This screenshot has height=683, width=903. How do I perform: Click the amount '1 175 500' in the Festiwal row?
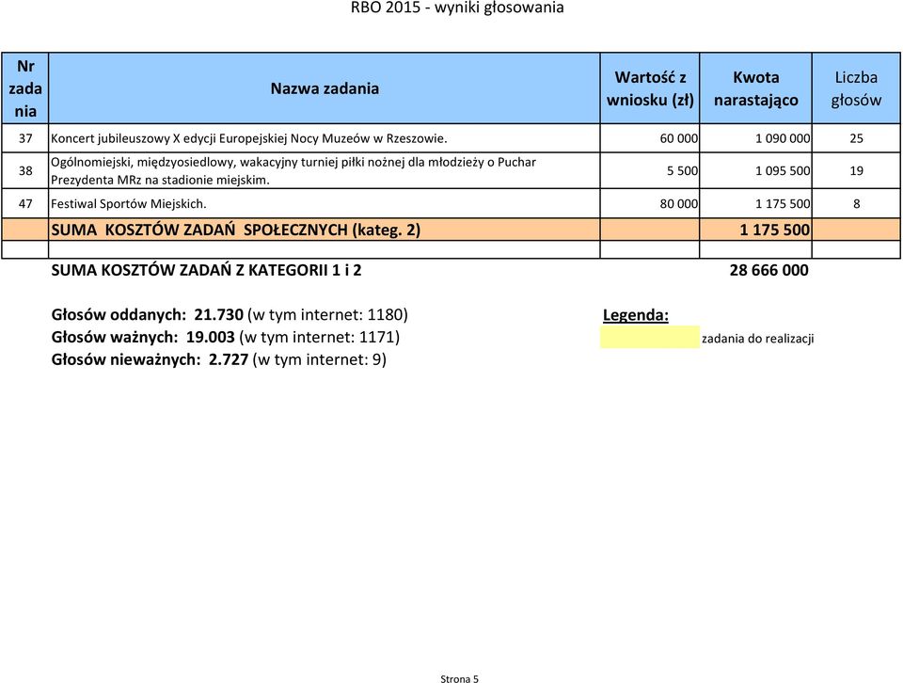coord(783,203)
